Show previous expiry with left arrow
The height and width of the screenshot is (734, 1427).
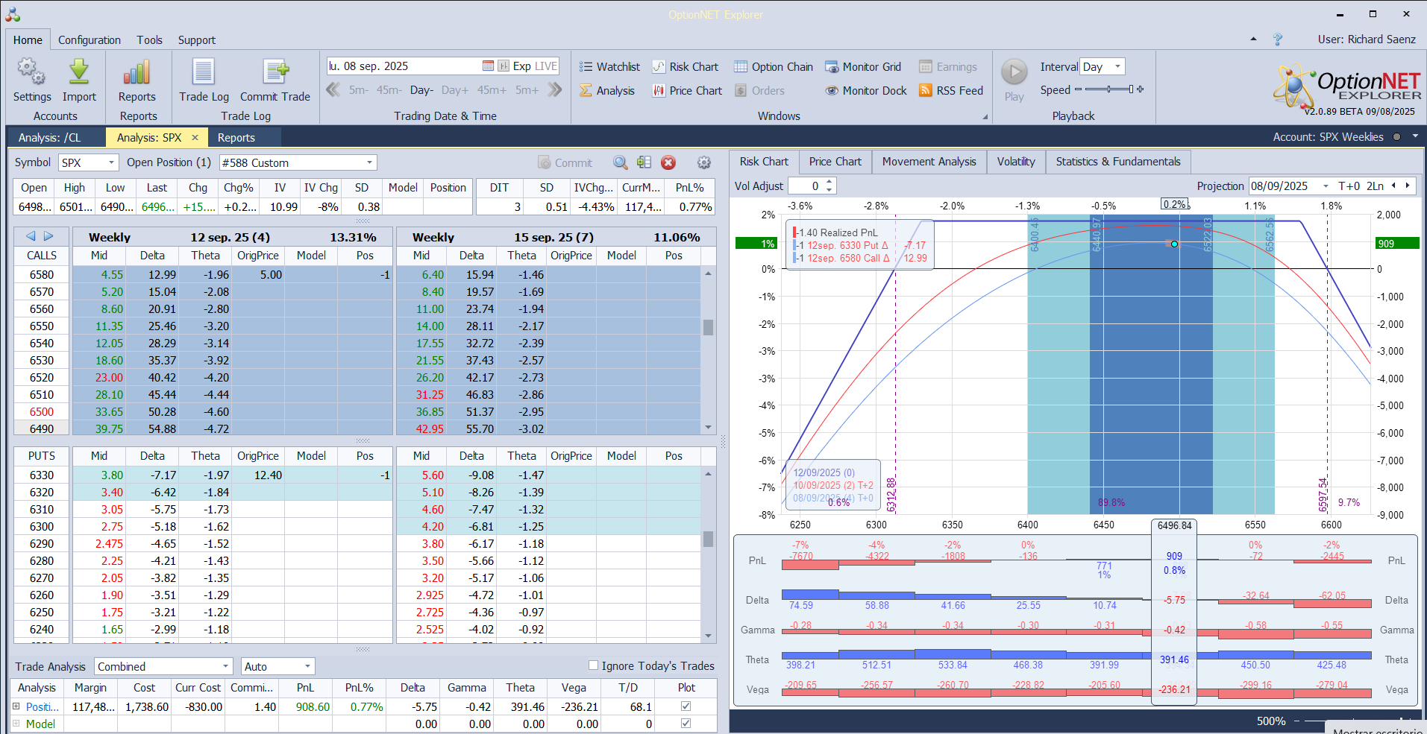coord(31,236)
